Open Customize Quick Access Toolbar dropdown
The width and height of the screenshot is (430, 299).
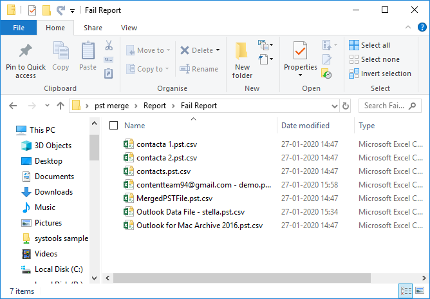72,11
